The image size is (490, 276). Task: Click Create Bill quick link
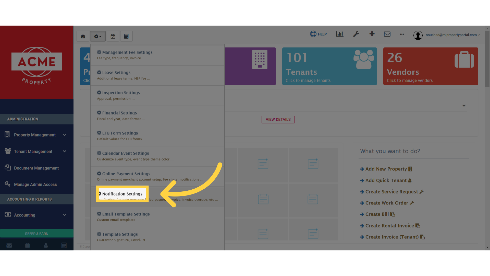tap(377, 214)
